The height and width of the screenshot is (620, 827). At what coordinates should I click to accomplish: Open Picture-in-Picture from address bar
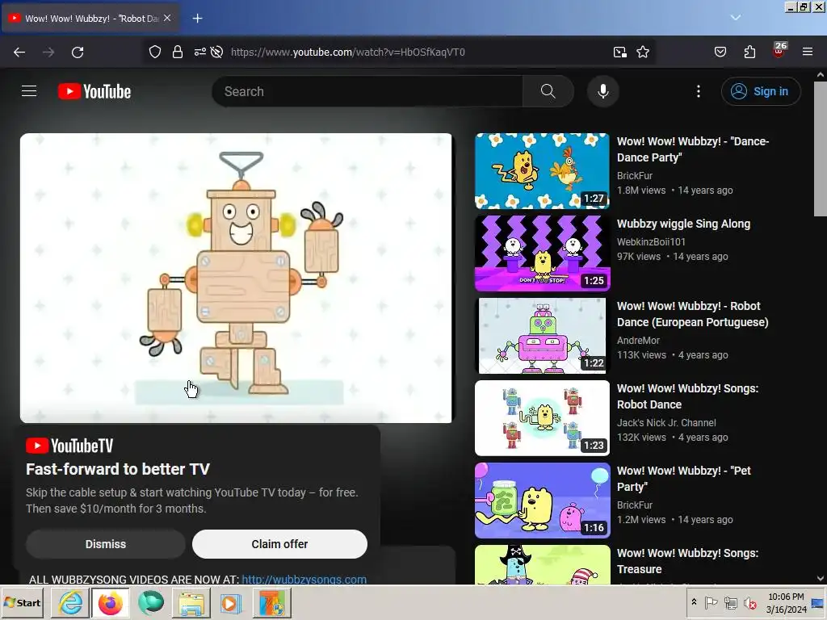click(620, 52)
